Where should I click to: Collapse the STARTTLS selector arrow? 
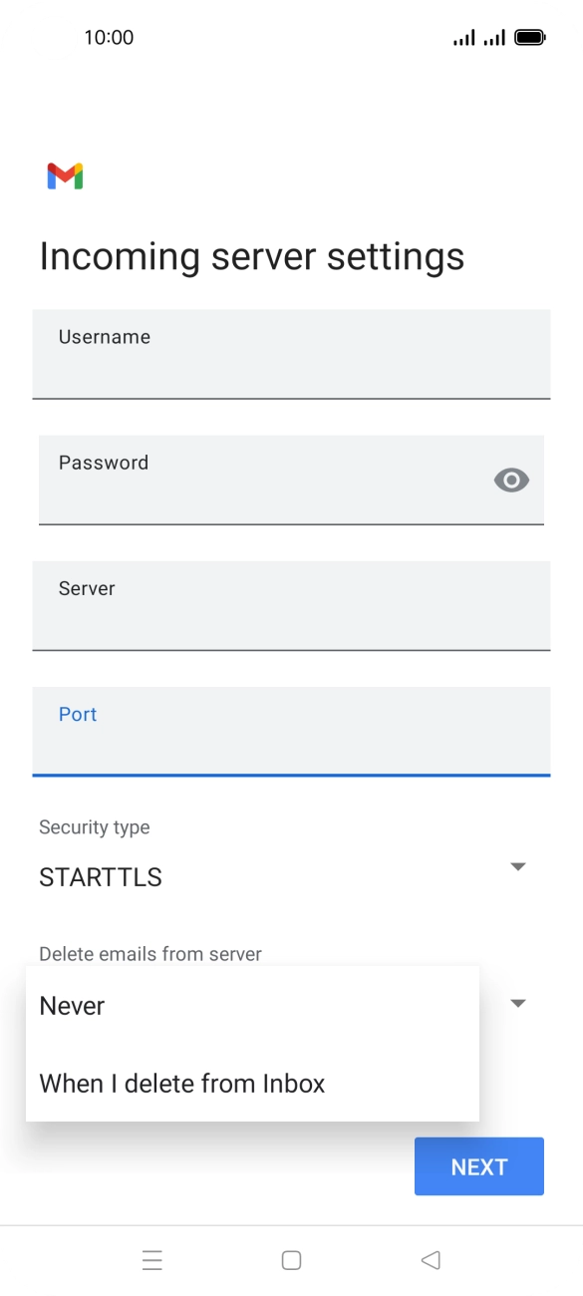point(517,866)
